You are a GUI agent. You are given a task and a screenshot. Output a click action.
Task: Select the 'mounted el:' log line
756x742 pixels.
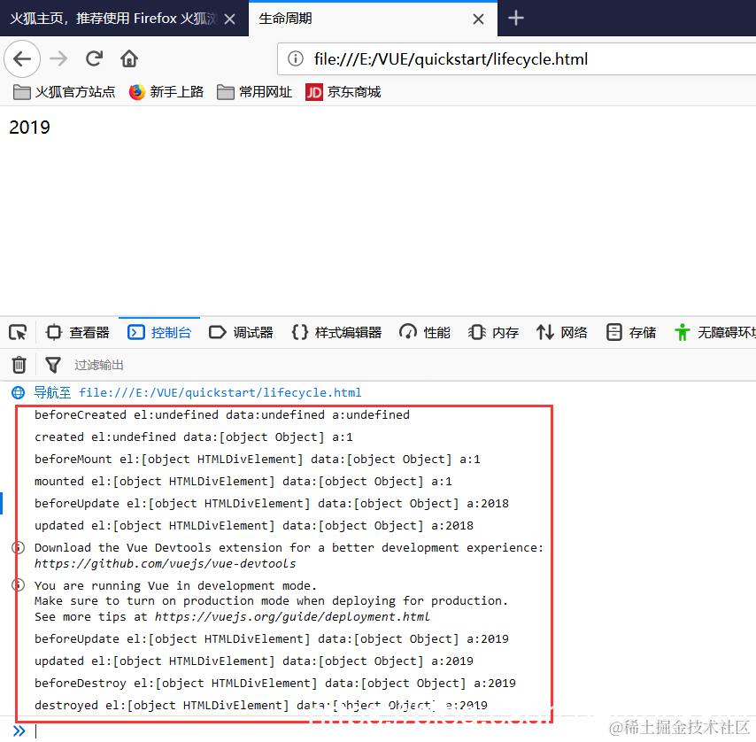[x=243, y=481]
